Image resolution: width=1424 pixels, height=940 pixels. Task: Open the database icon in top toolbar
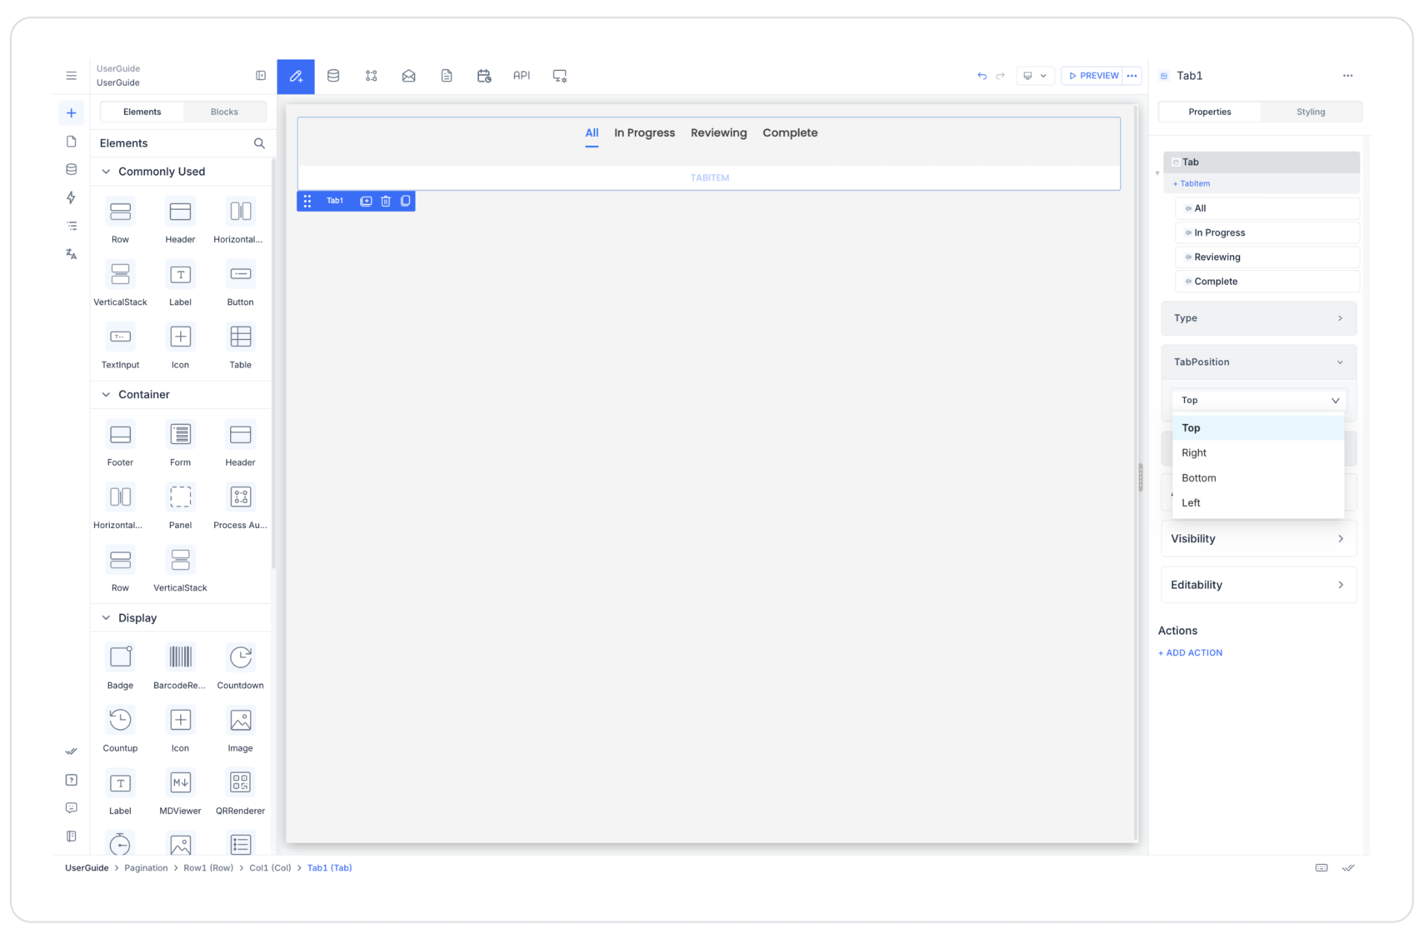pyautogui.click(x=333, y=76)
